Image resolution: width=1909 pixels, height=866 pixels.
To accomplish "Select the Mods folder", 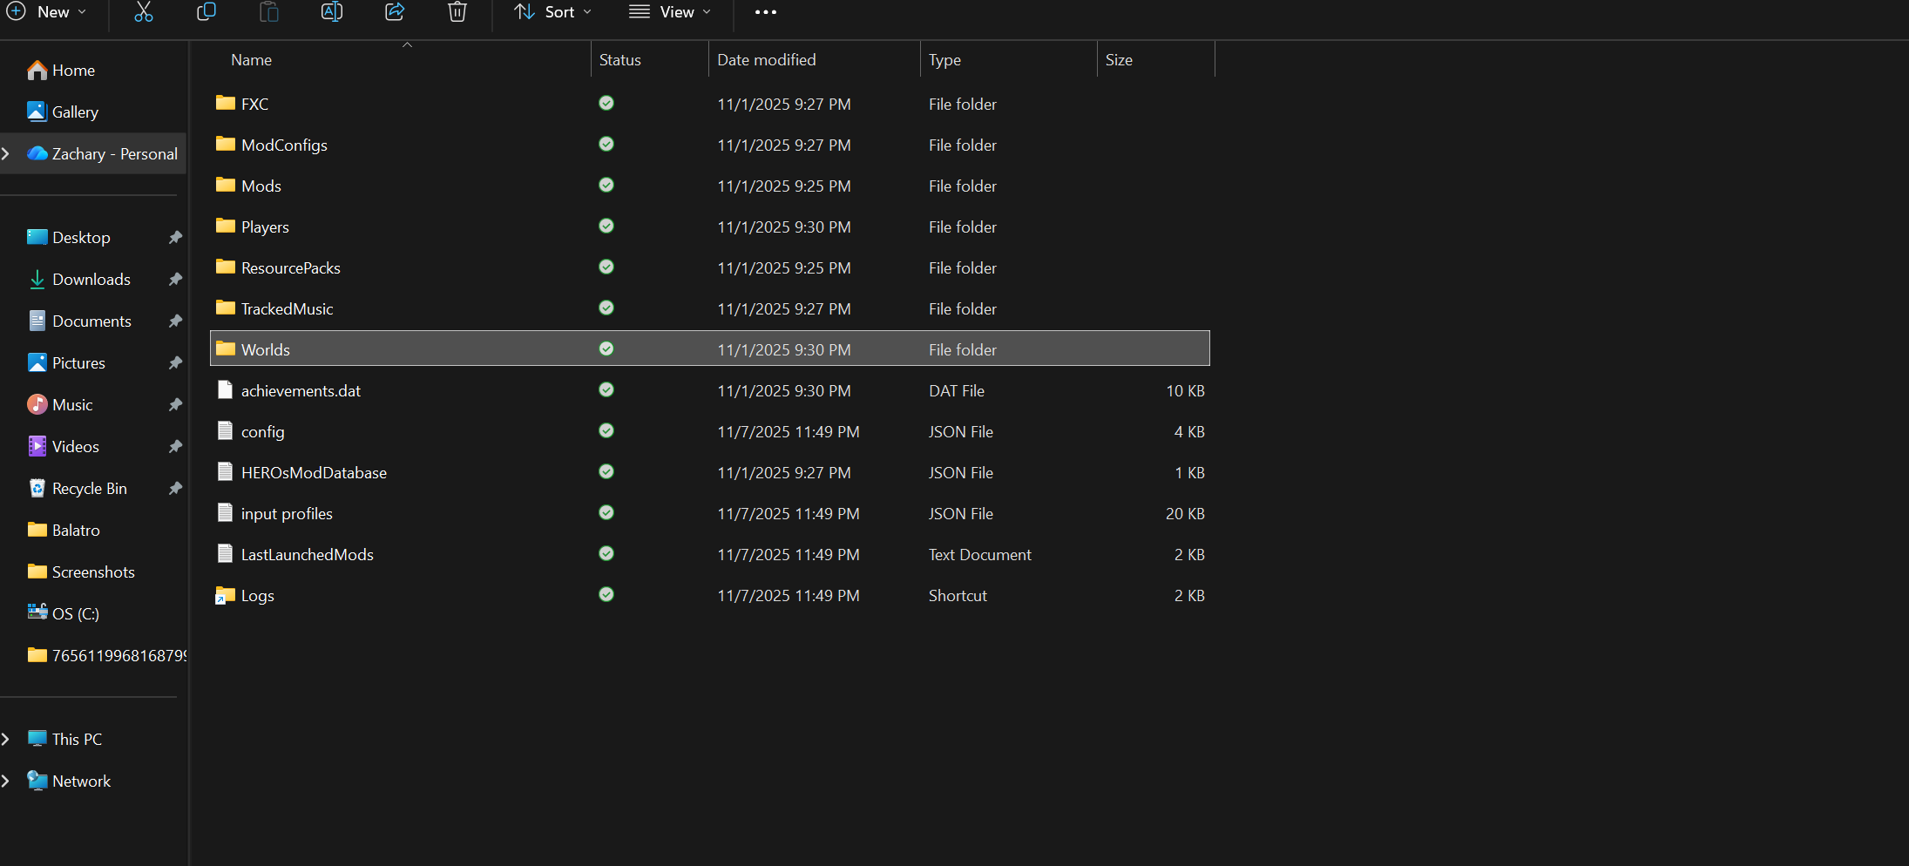I will click(x=710, y=186).
